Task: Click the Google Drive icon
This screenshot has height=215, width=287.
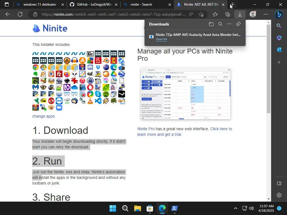Action: (x=114, y=74)
